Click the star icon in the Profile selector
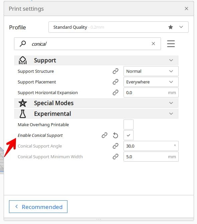Image resolution: width=197 pixels, height=224 pixels. click(x=171, y=27)
